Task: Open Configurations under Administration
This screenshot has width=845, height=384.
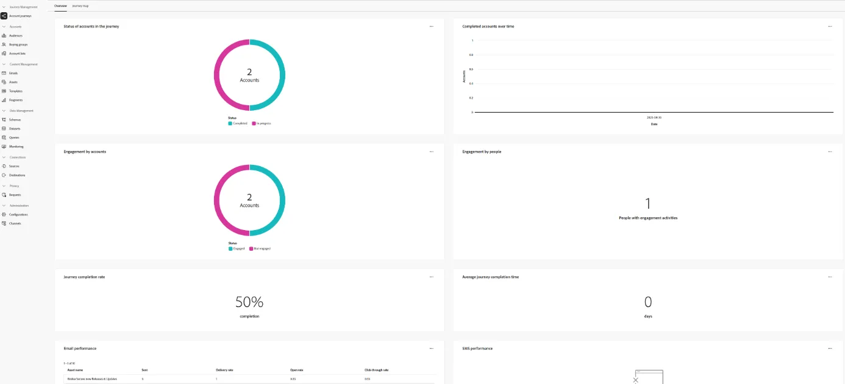Action: (18, 214)
